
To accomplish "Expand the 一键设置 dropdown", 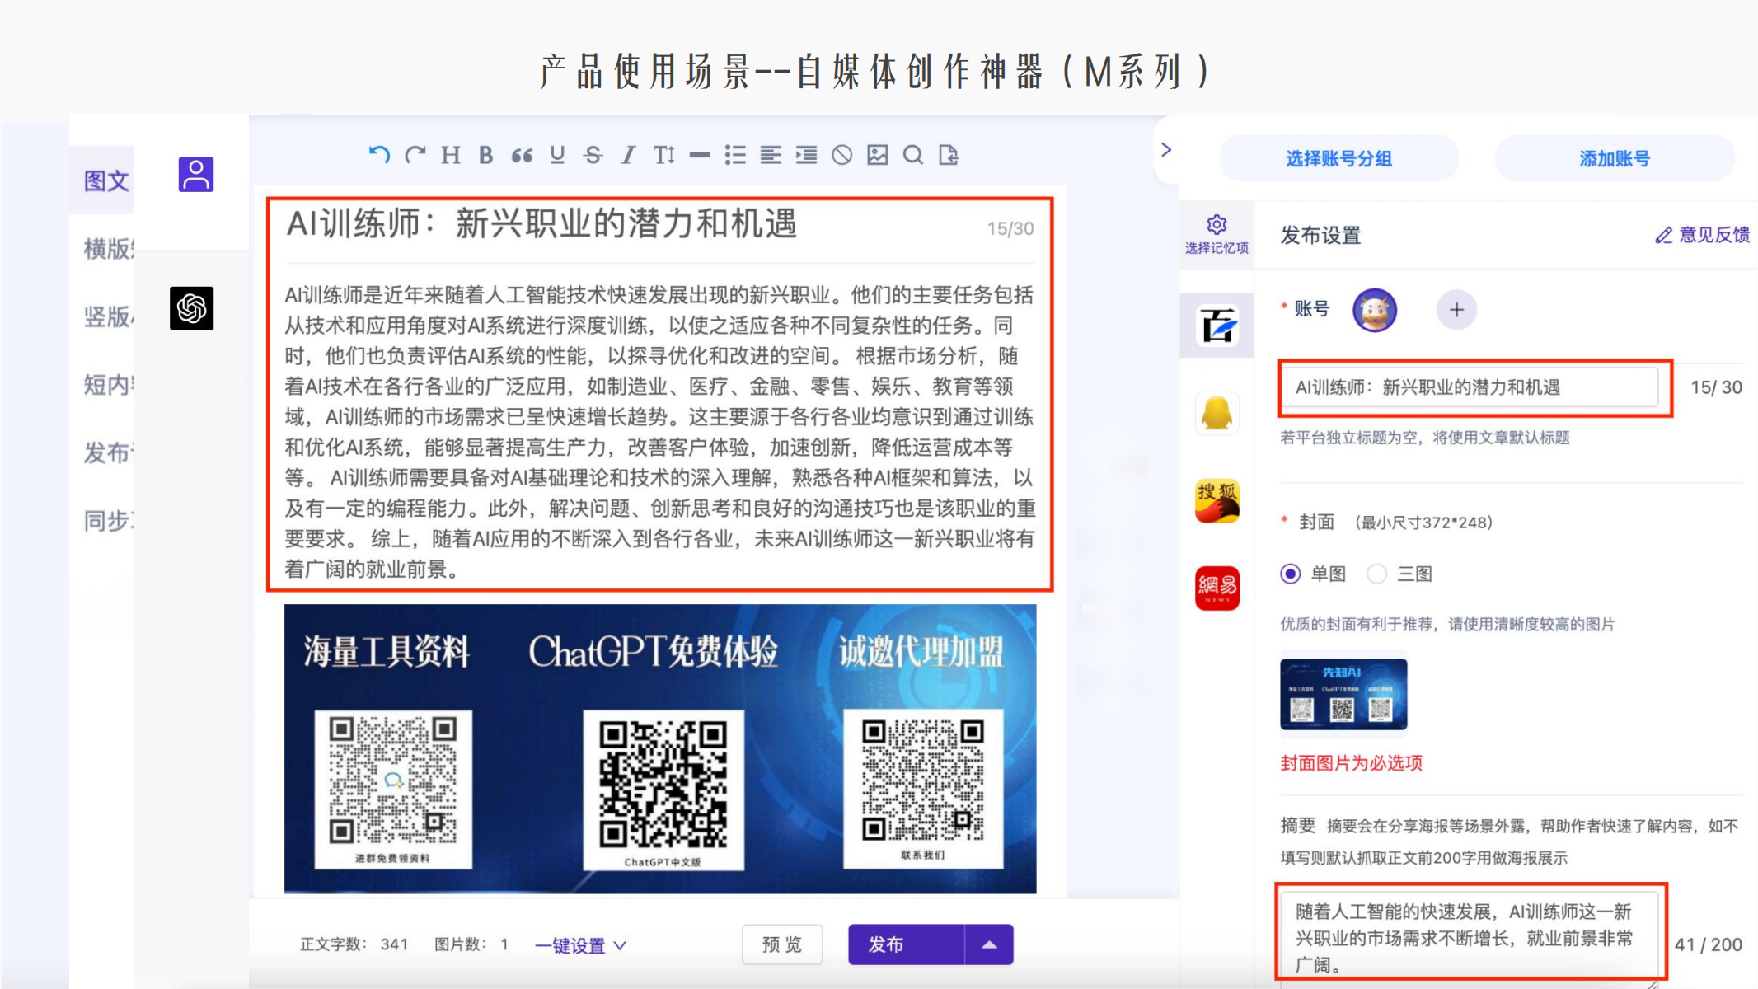I will coord(581,945).
